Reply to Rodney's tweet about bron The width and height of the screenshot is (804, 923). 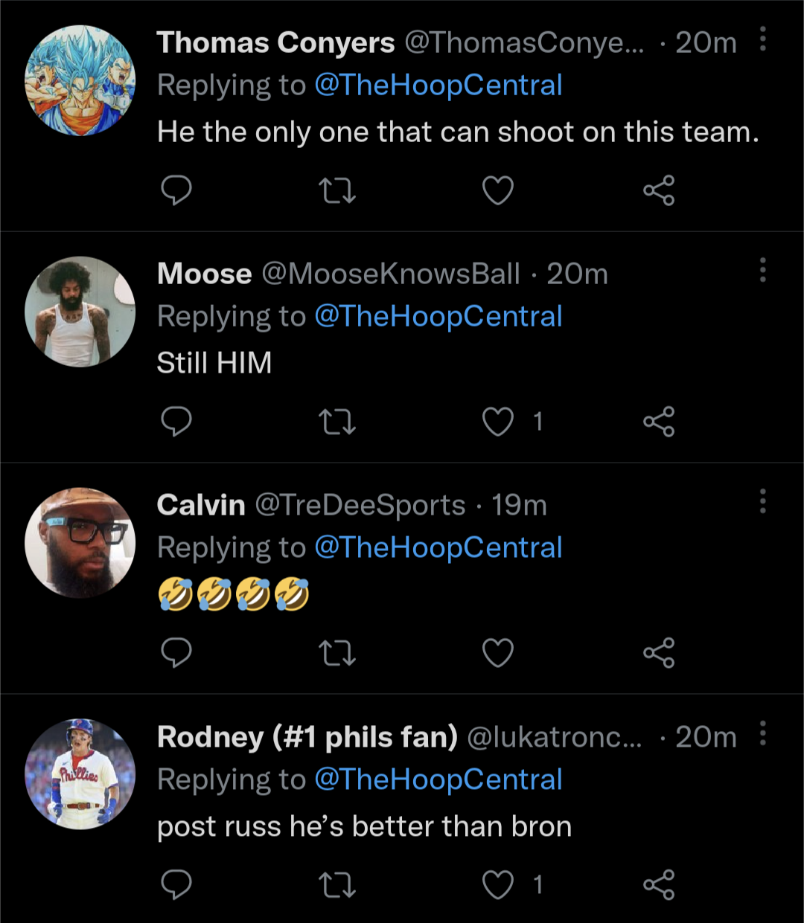(x=176, y=884)
